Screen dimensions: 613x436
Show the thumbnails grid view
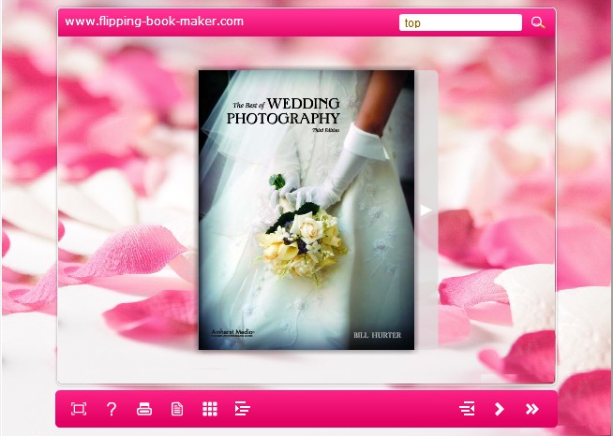coord(210,409)
